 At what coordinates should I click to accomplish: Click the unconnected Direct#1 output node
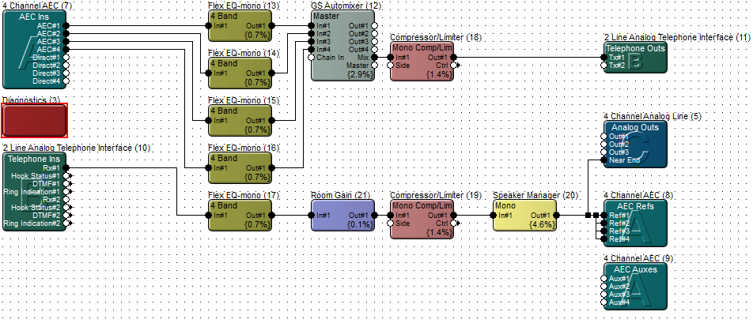coord(66,57)
